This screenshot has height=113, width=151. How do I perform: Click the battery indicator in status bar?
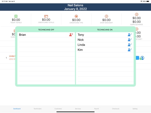(x=148, y=1)
